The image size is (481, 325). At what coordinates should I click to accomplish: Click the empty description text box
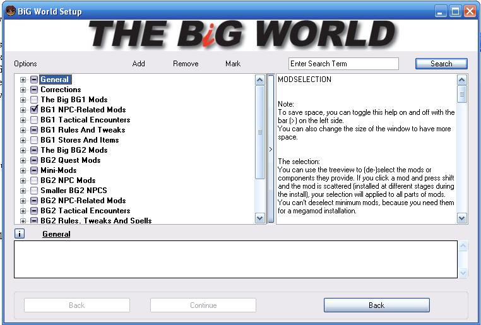click(x=235, y=259)
